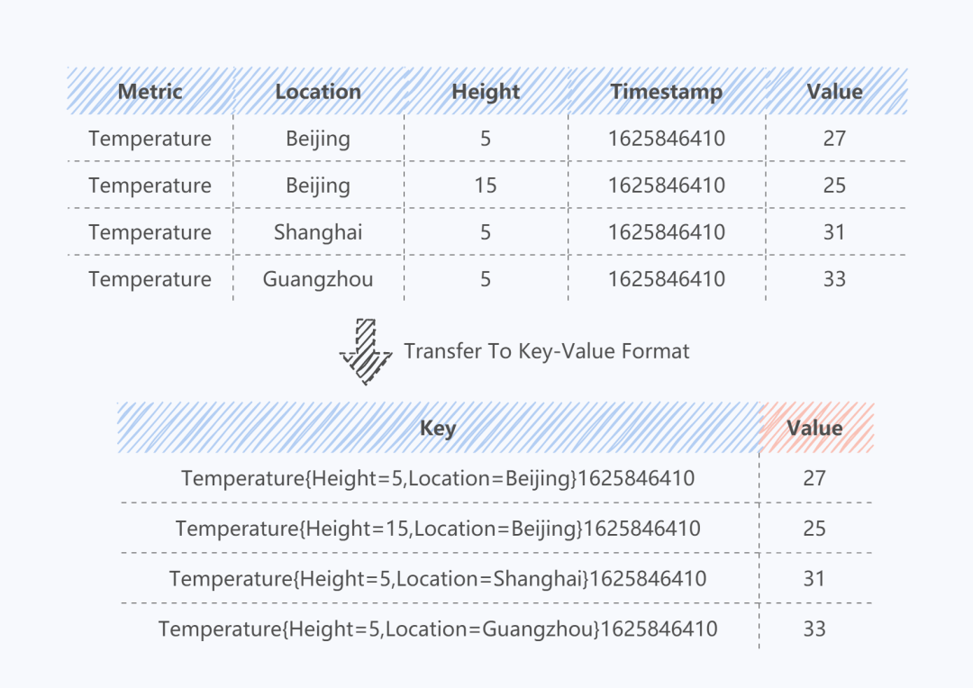The width and height of the screenshot is (973, 688).
Task: Select the Shanghai location cell
Action: pyautogui.click(x=318, y=232)
